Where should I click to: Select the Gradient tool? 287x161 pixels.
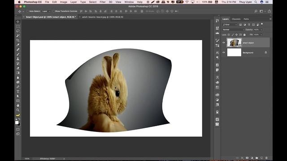point(18,73)
